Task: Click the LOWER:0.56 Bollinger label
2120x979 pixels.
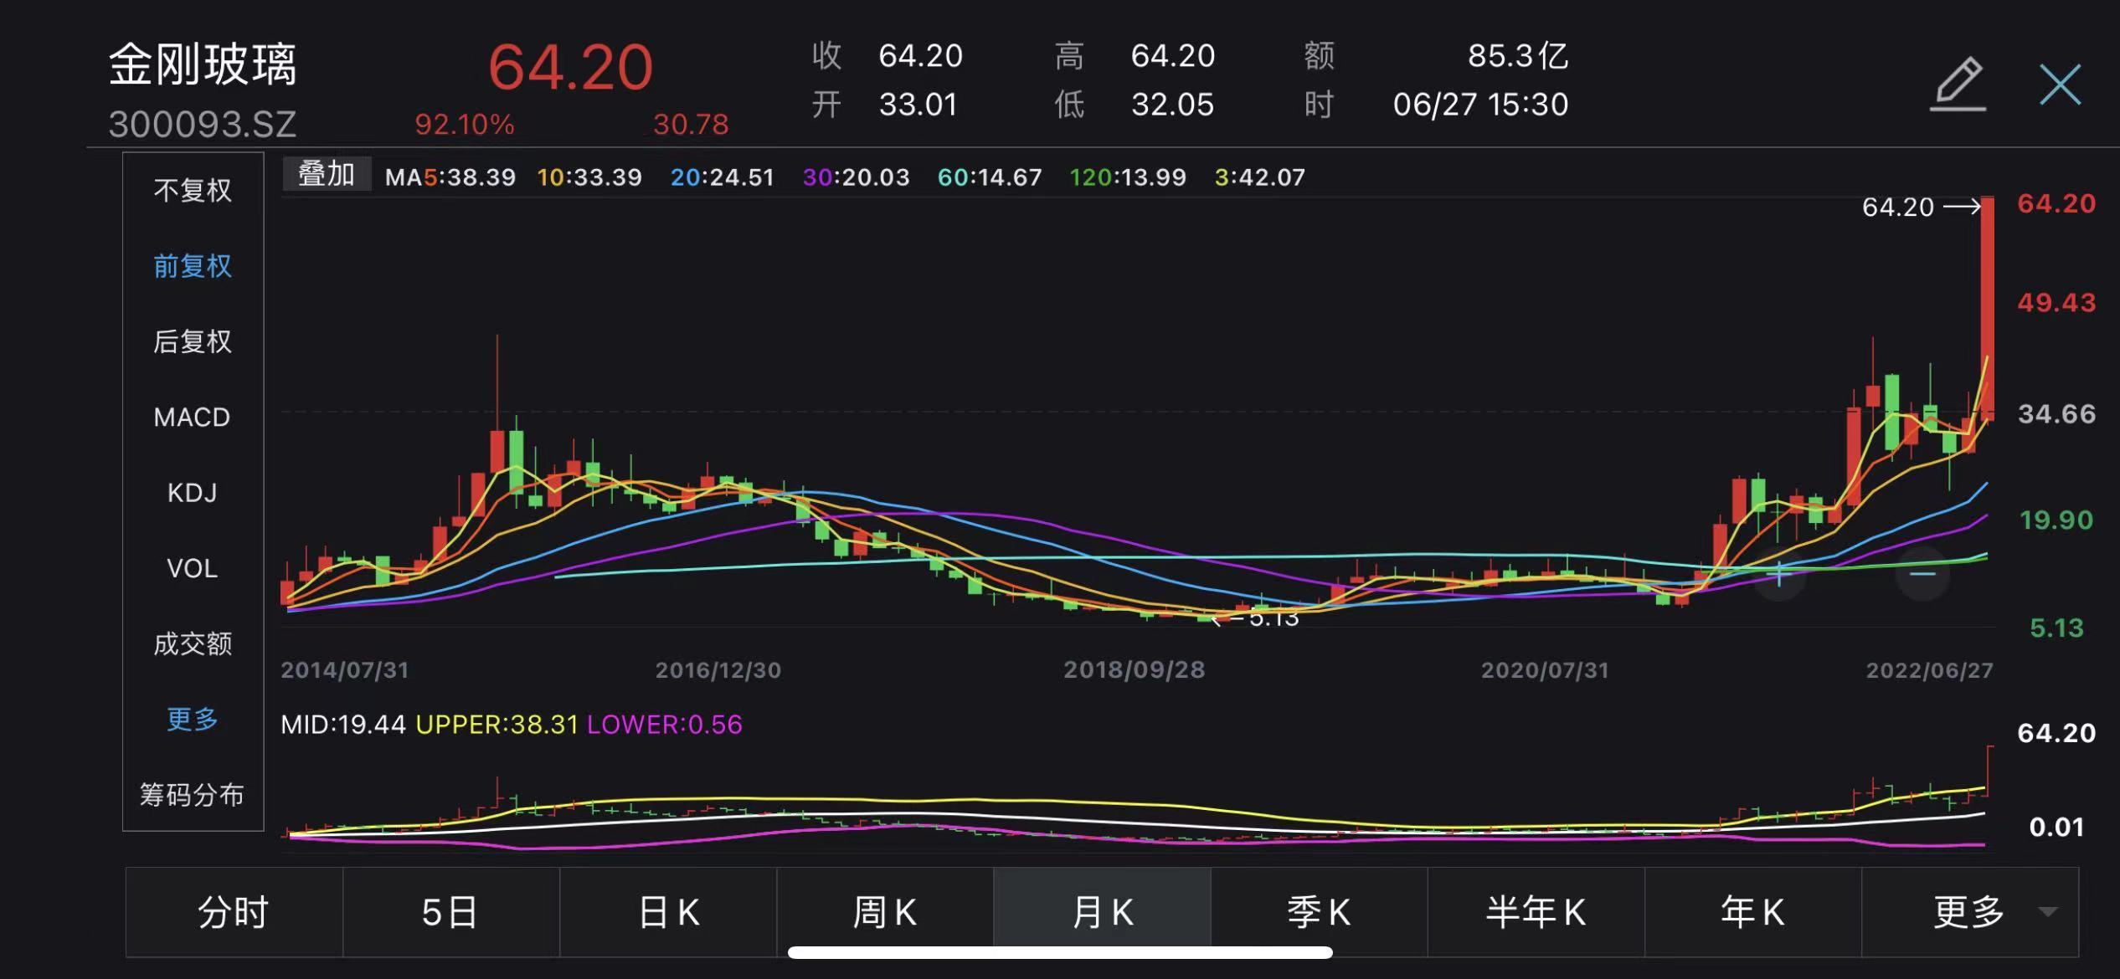Action: 665,725
